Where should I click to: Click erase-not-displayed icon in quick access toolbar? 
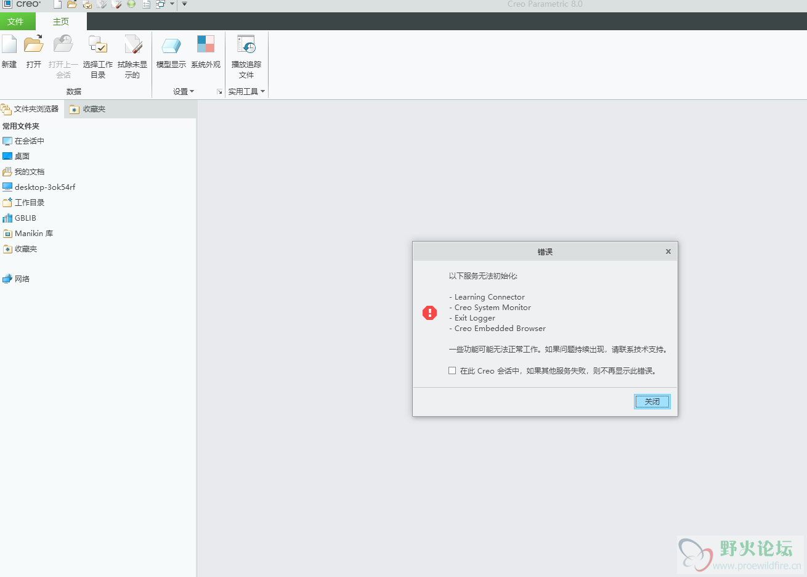(116, 4)
